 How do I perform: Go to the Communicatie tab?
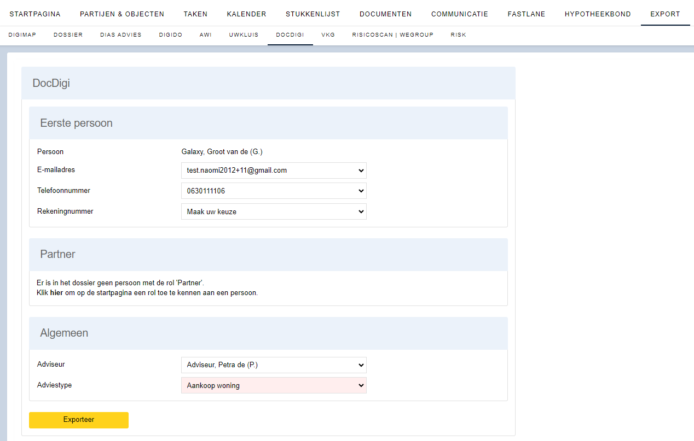(x=459, y=14)
